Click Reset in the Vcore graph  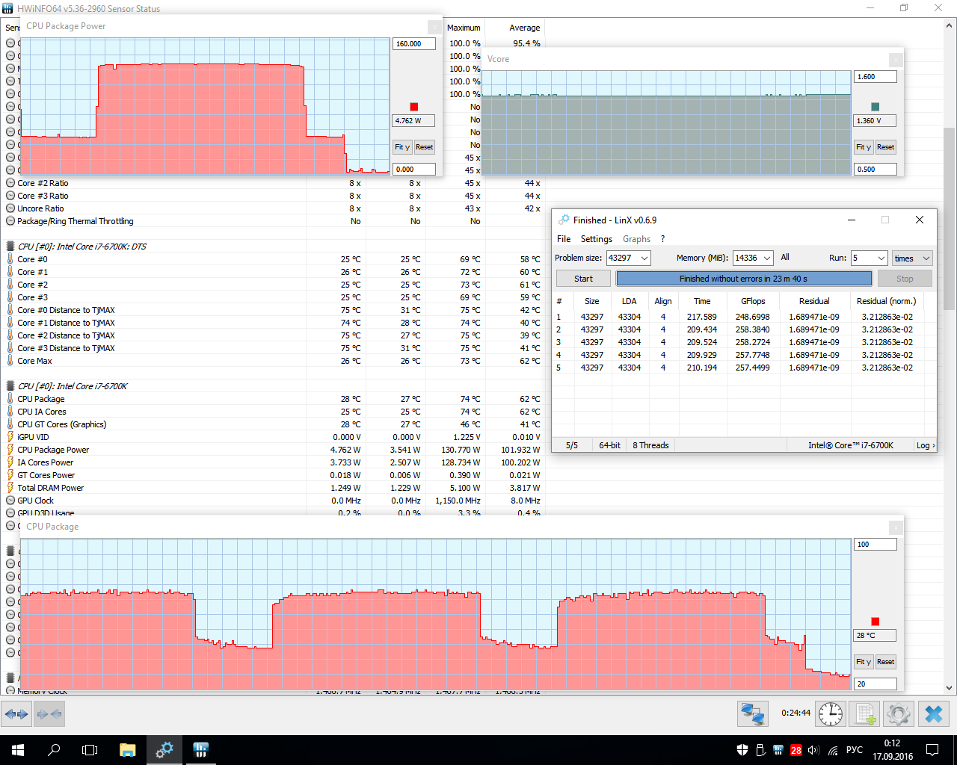click(x=886, y=147)
